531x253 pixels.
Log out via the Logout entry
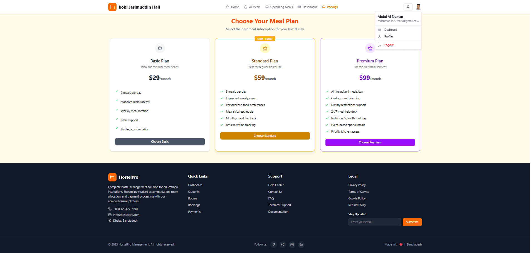(389, 45)
